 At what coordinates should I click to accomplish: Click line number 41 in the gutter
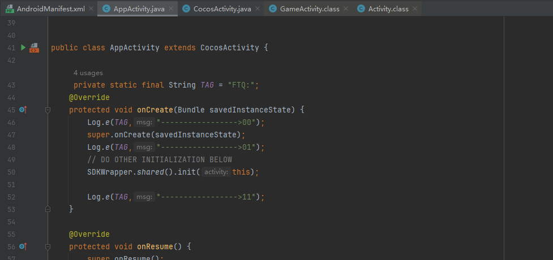[x=11, y=47]
